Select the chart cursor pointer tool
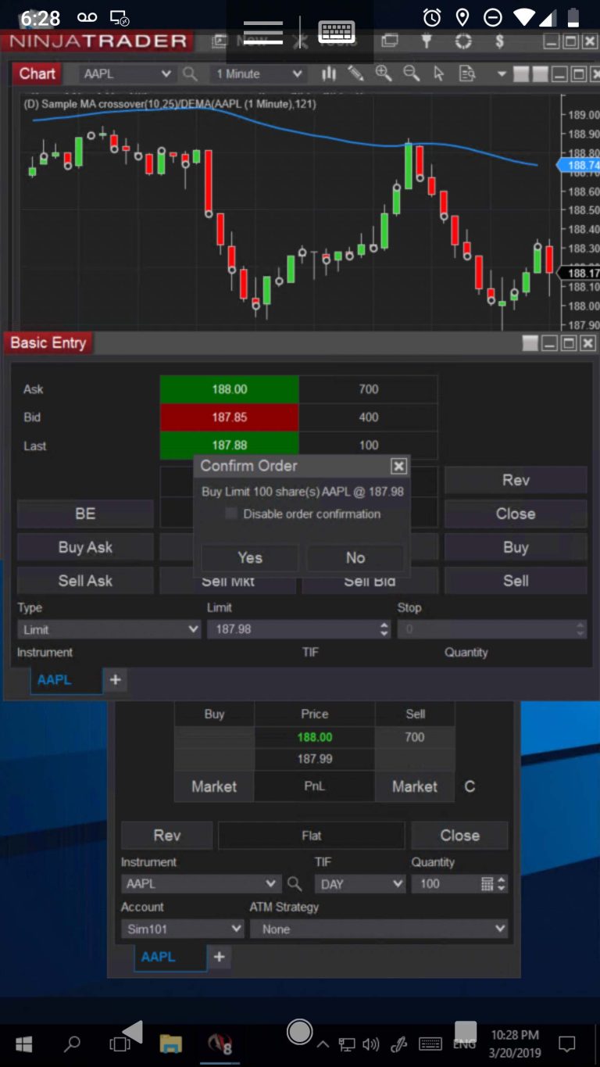Screen dimensions: 600x1067 pyautogui.click(x=438, y=73)
